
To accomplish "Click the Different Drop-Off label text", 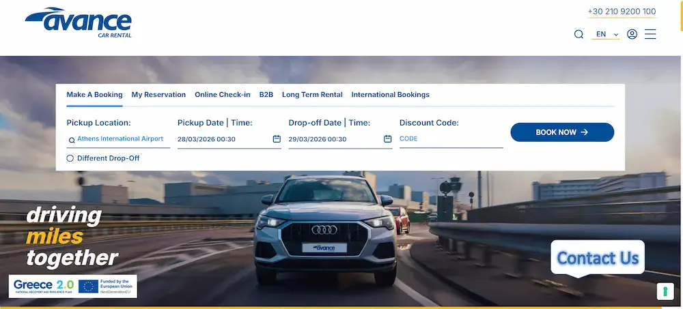I will tap(109, 158).
